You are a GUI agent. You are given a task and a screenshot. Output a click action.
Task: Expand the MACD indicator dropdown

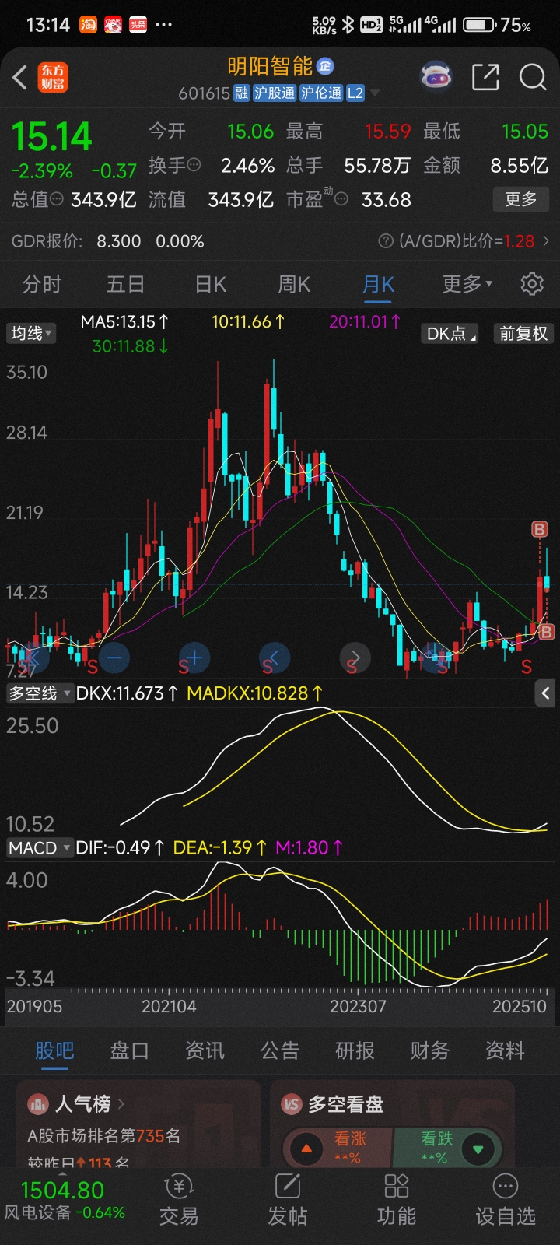[x=40, y=848]
